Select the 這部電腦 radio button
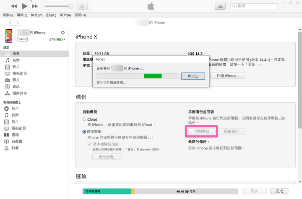 [x=84, y=132]
